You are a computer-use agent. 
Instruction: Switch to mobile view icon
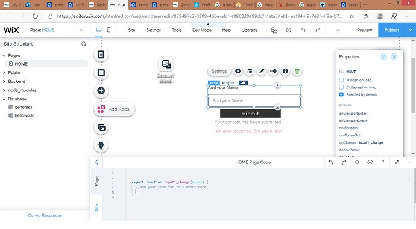pyautogui.click(x=109, y=30)
